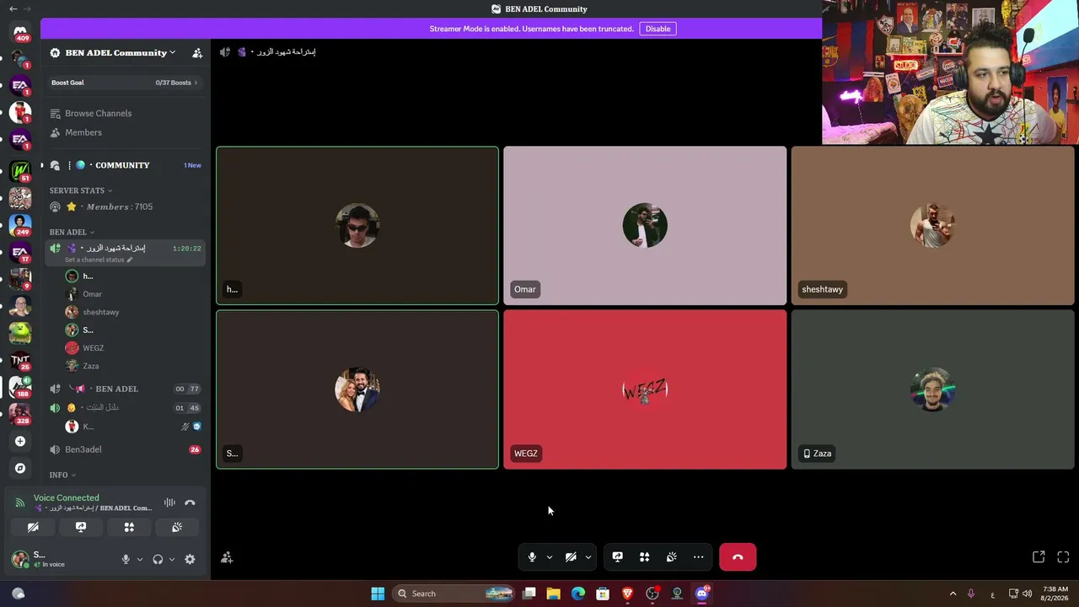The width and height of the screenshot is (1079, 607).
Task: Open input device options arrow in user panel
Action: 140,559
